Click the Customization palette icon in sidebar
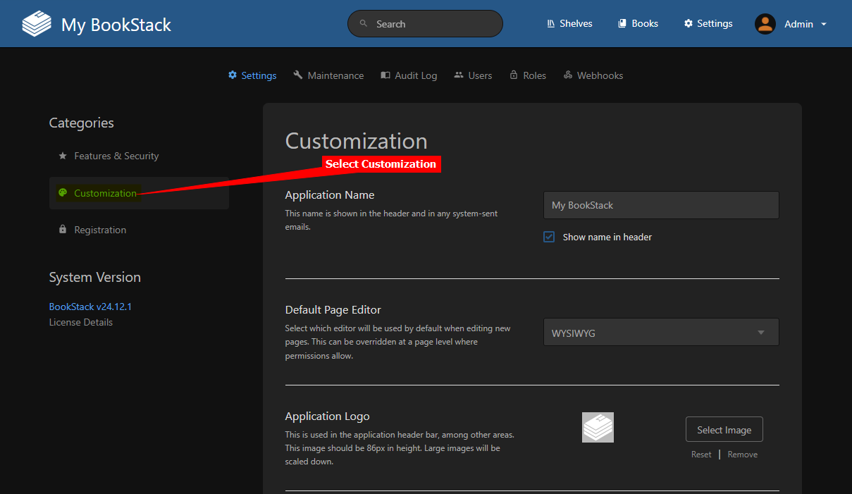 pyautogui.click(x=63, y=193)
